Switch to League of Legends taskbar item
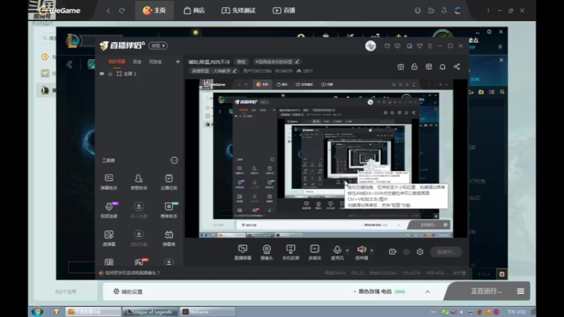The width and height of the screenshot is (564, 317). click(x=150, y=311)
